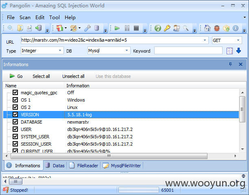Click the Information column header
This screenshot has width=249, height=195.
(x=78, y=86)
